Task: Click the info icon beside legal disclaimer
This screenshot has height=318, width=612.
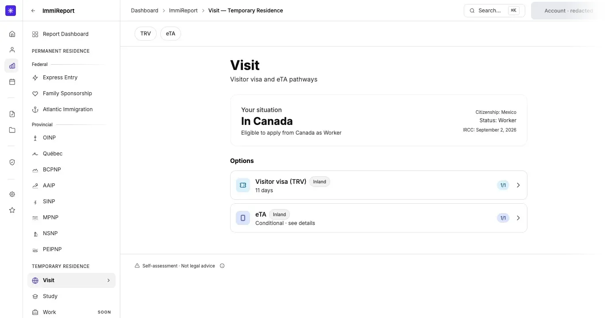Action: pos(222,266)
